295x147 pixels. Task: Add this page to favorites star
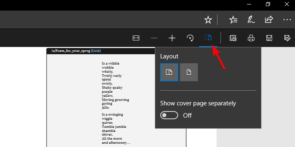tap(208, 20)
